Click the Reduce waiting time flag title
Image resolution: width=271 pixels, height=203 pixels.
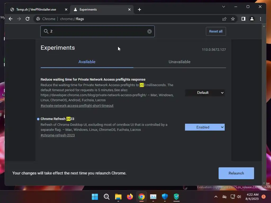[93, 79]
